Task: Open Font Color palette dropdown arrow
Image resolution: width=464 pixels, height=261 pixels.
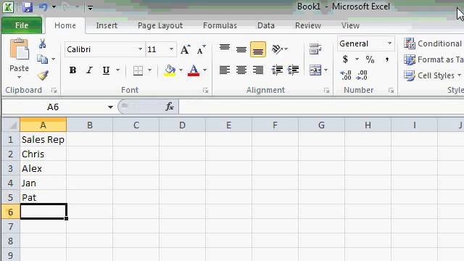Action: tap(204, 70)
